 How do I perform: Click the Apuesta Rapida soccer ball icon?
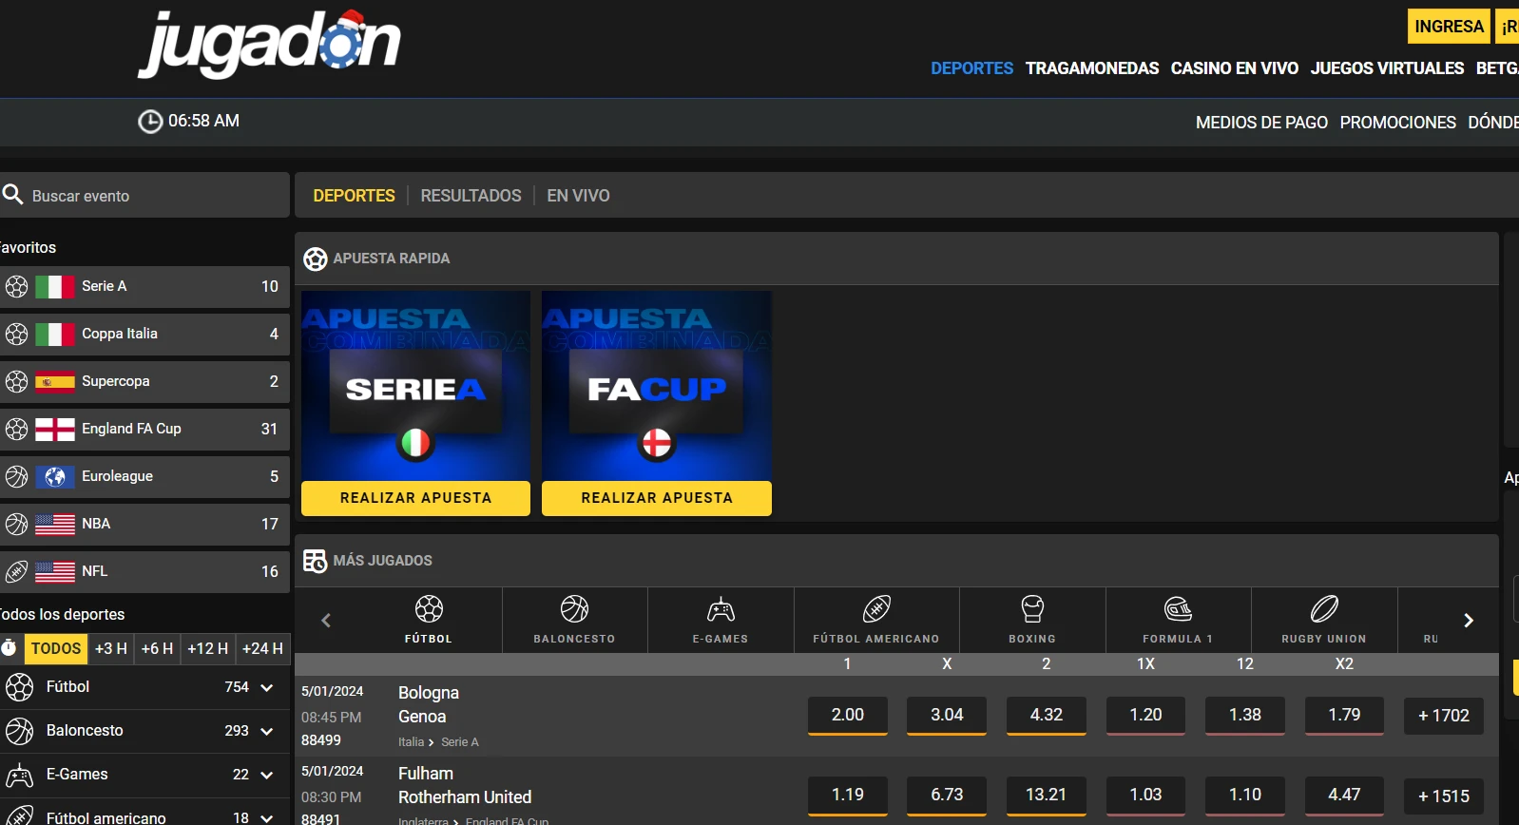coord(315,259)
